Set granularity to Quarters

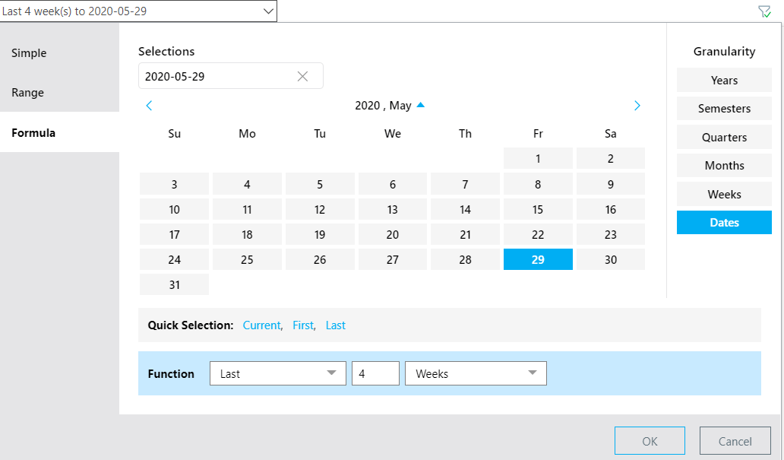click(724, 137)
